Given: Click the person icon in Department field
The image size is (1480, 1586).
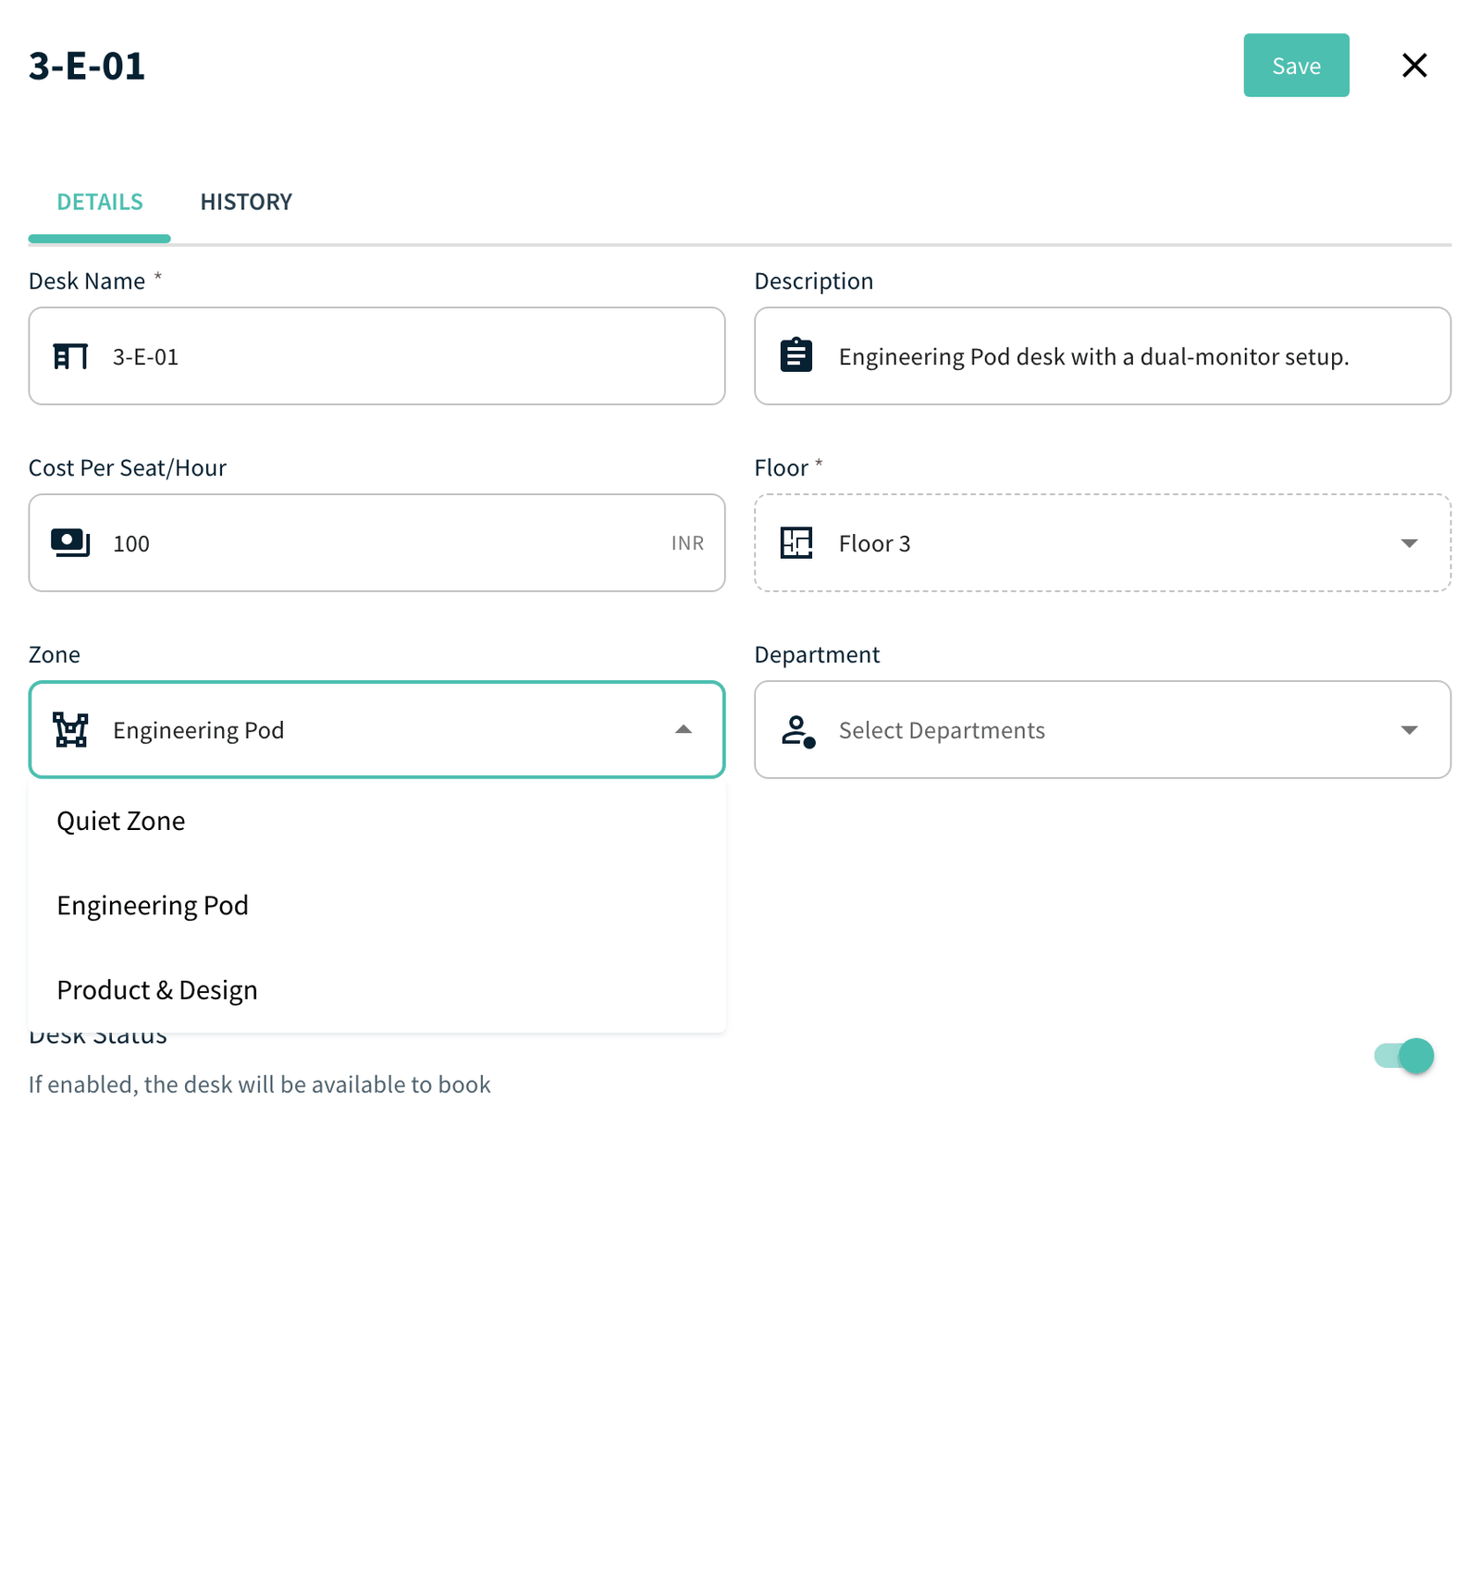Looking at the screenshot, I should 797,730.
